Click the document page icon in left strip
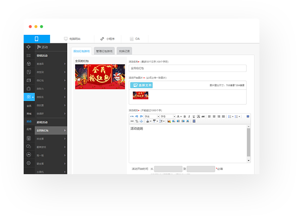This screenshot has width=297, height=222. (29, 72)
